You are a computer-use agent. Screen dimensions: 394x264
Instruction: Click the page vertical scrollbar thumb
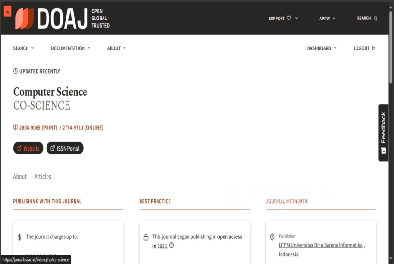391,47
